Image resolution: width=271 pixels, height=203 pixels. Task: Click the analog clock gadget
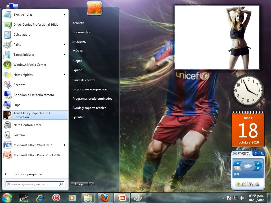[248, 90]
